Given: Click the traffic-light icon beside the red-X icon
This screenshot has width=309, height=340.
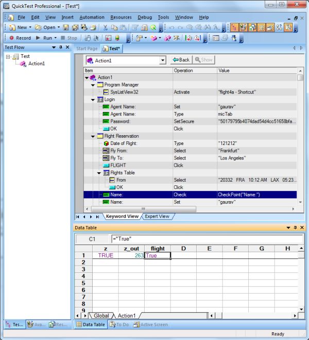Looking at the screenshot, I should [117, 38].
